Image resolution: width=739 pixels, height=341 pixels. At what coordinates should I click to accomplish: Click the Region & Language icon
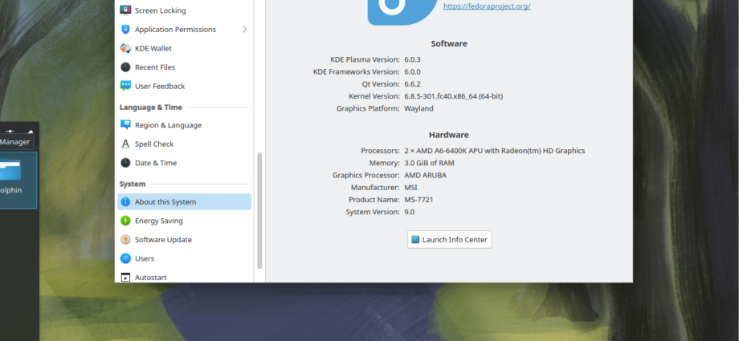click(125, 125)
